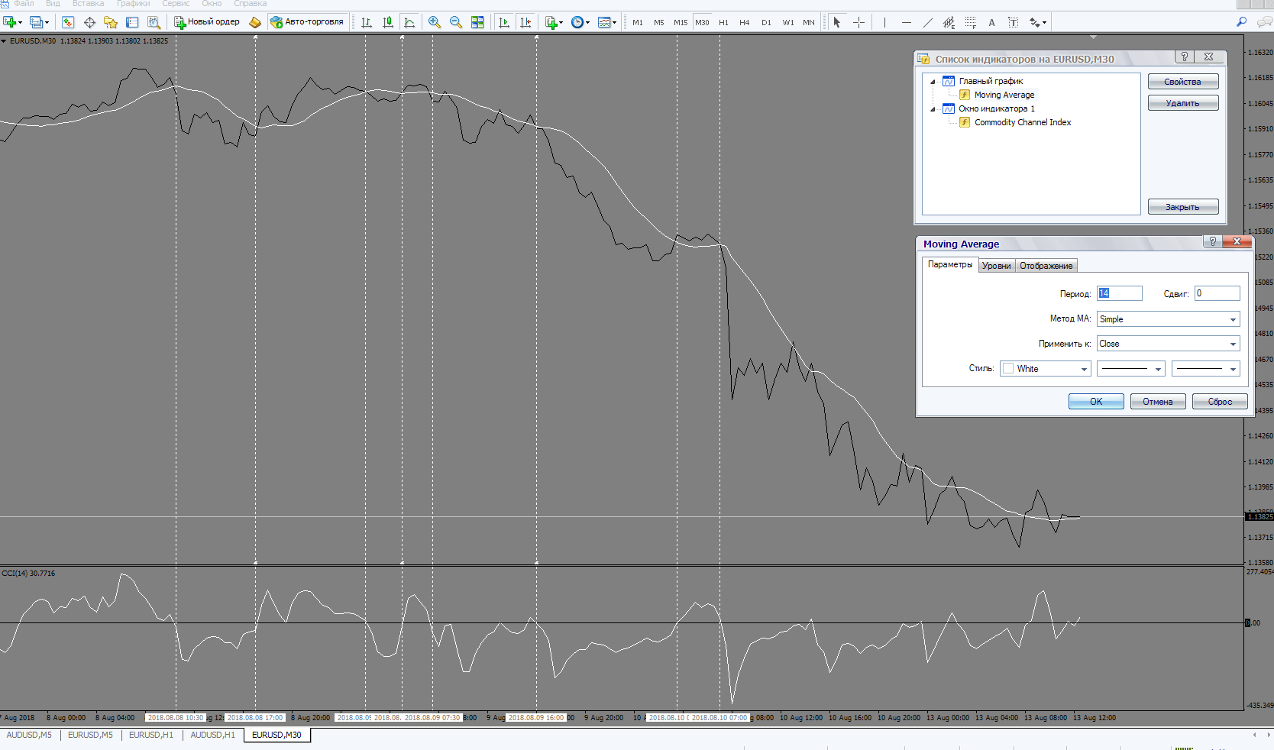The image size is (1274, 750).
Task: Open the Strategy Tester icon
Action: click(x=154, y=22)
